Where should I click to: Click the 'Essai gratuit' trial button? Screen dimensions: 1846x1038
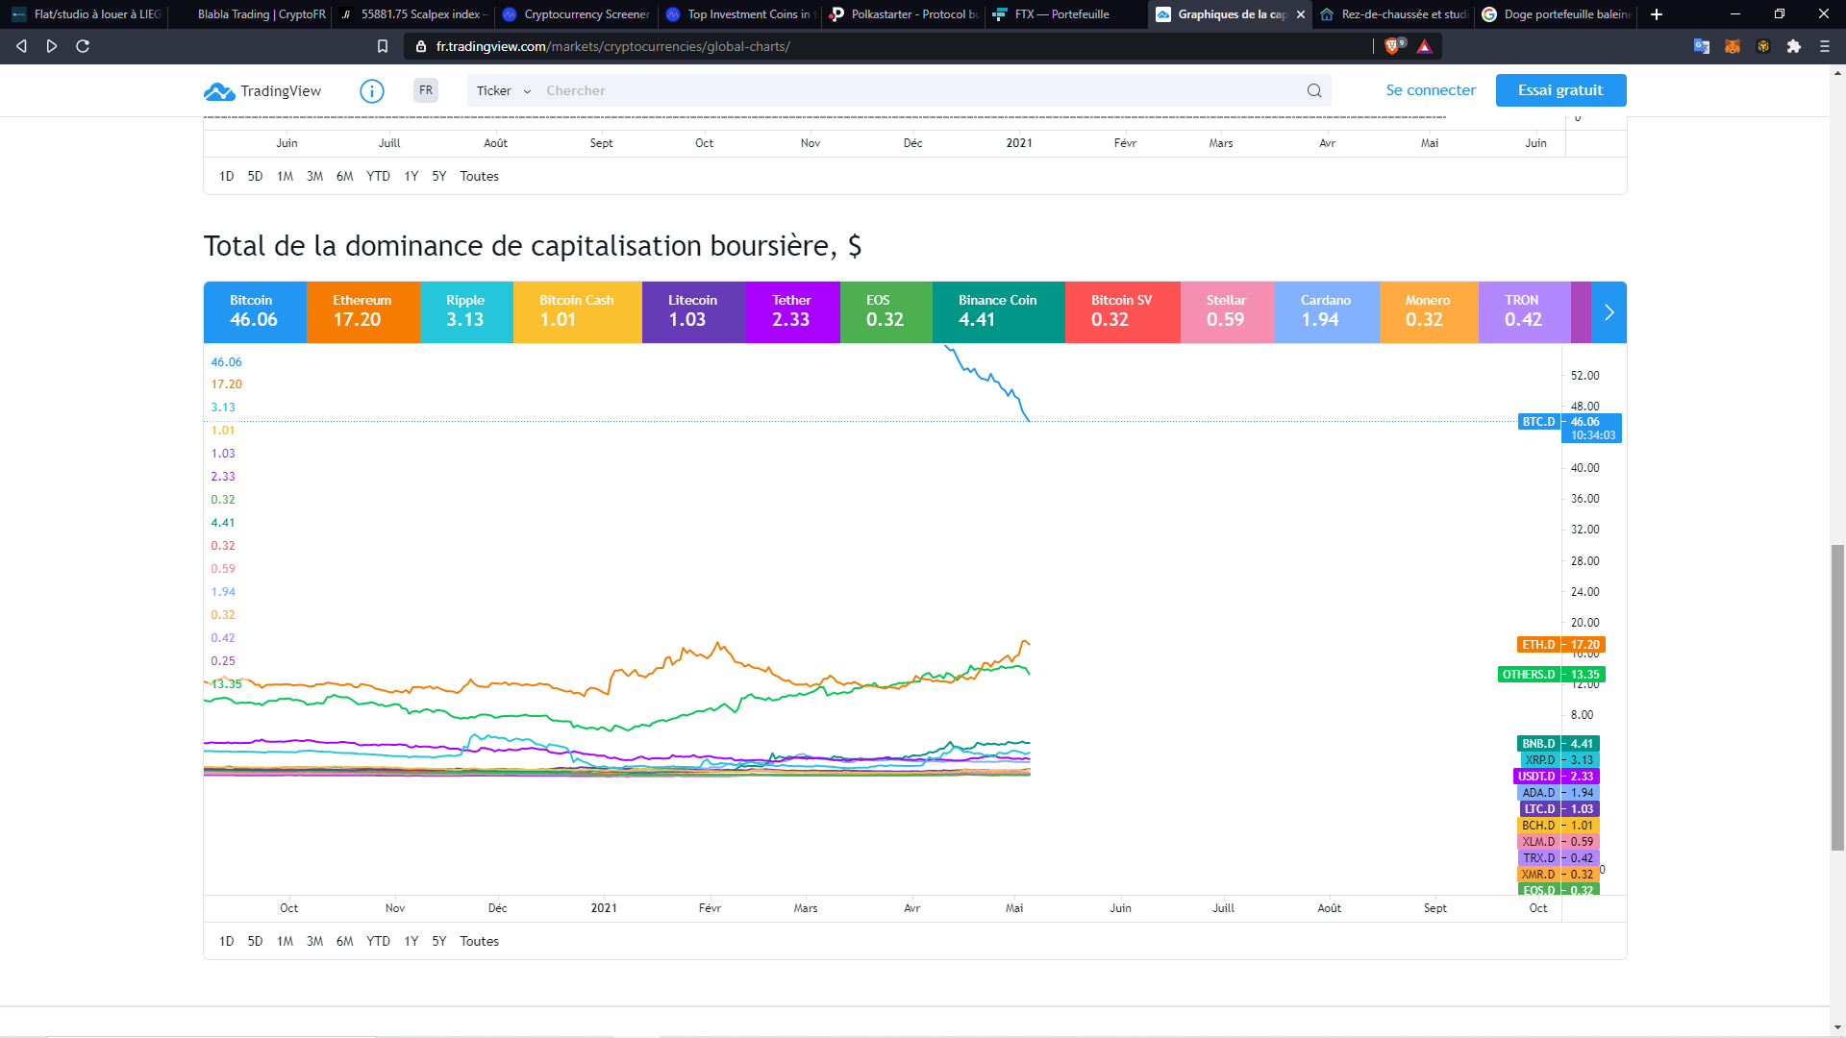(x=1560, y=90)
